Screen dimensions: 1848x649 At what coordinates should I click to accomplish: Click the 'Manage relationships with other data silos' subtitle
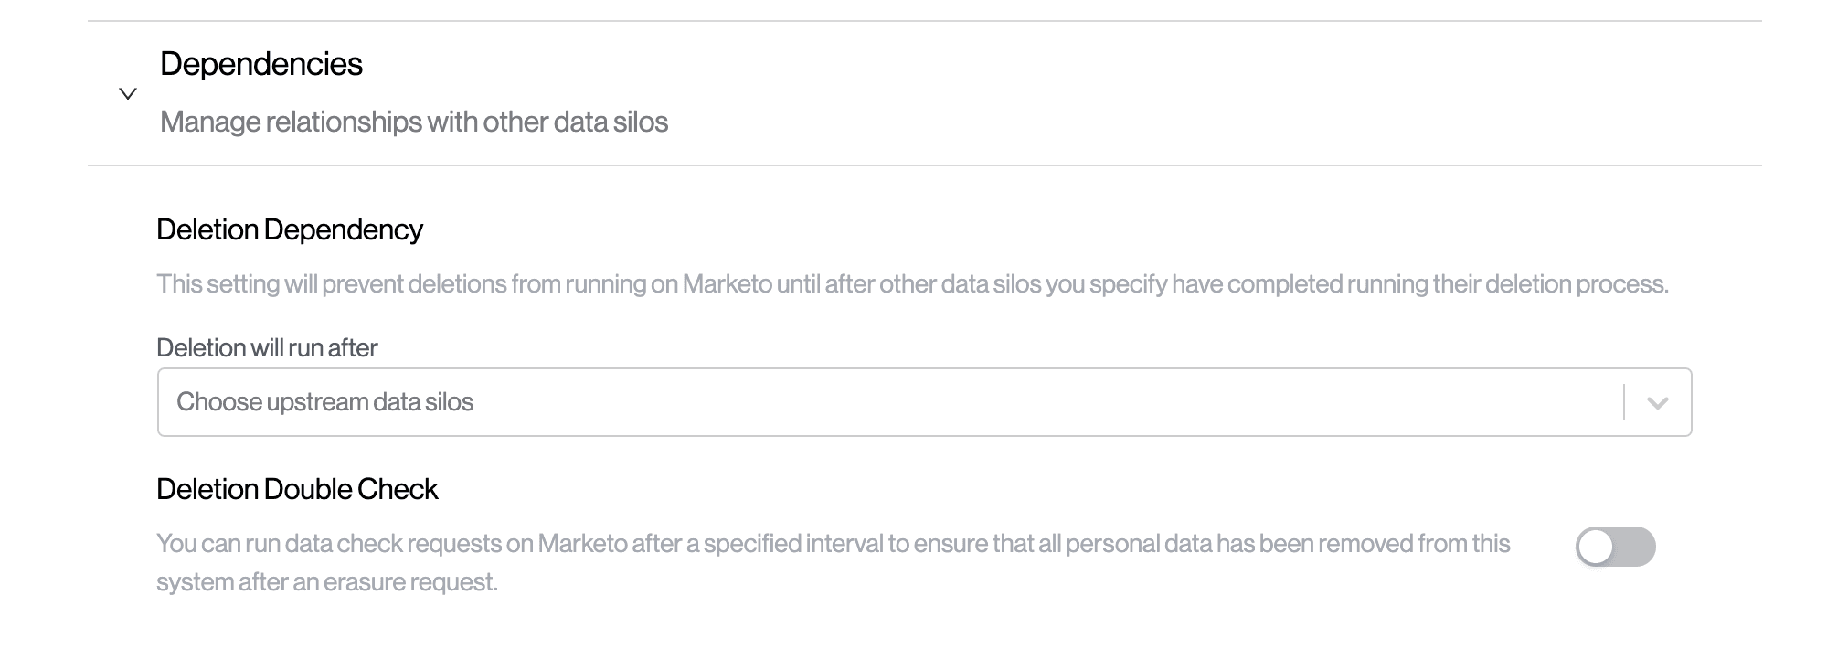pos(414,122)
